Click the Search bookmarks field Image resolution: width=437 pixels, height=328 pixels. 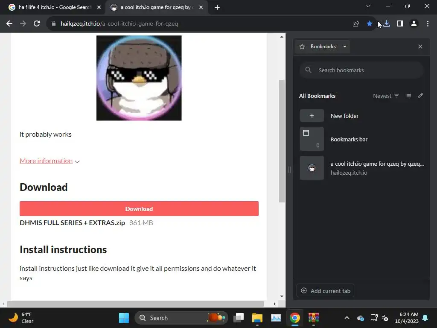tap(361, 70)
